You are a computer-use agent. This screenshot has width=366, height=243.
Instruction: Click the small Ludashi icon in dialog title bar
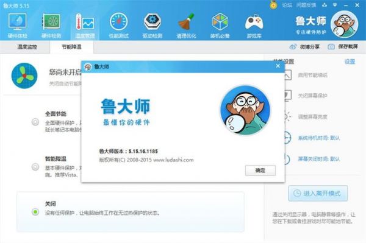pos(88,67)
